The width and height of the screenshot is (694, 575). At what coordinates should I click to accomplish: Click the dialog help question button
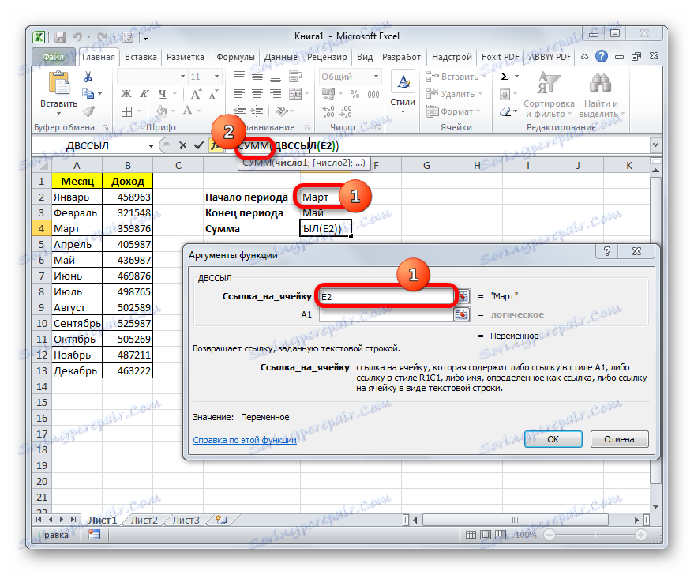coord(607,251)
